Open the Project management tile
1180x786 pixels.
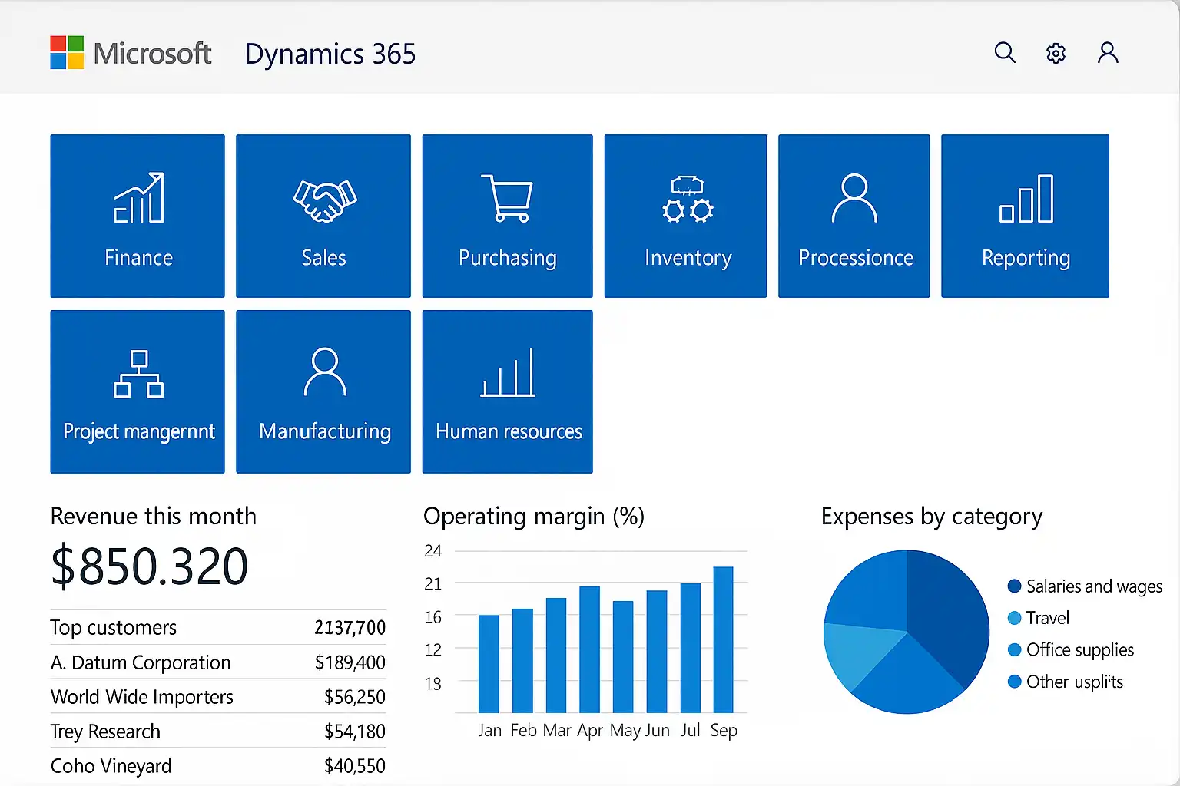tap(138, 391)
